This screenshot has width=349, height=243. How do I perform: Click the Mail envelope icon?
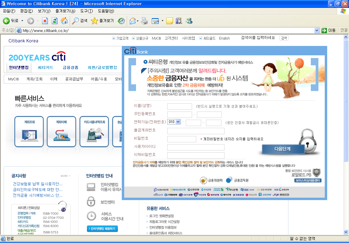pyautogui.click(x=133, y=21)
